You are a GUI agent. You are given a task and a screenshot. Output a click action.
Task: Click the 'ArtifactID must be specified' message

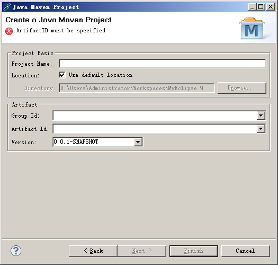pos(61,31)
